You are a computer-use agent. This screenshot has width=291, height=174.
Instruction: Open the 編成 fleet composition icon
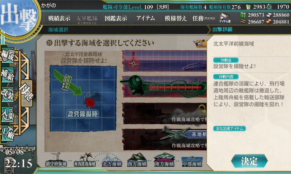pos(8,55)
